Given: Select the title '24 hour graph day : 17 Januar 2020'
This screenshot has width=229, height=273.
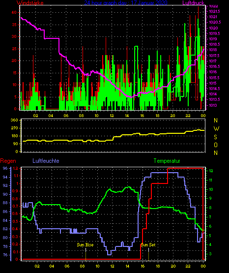Looking at the screenshot, I should click(x=126, y=3).
